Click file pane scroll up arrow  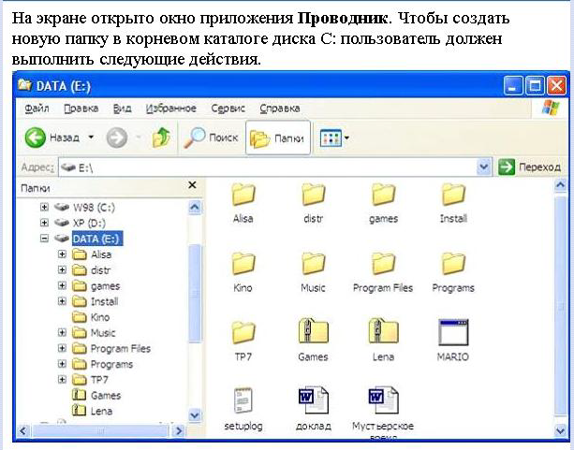pos(561,185)
